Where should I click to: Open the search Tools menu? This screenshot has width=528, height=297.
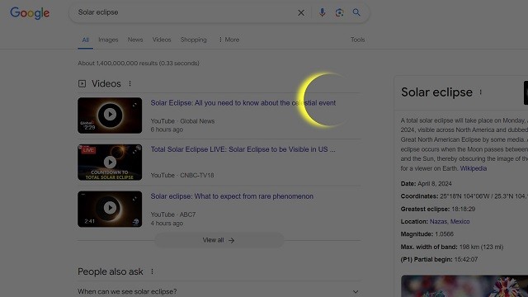[357, 40]
